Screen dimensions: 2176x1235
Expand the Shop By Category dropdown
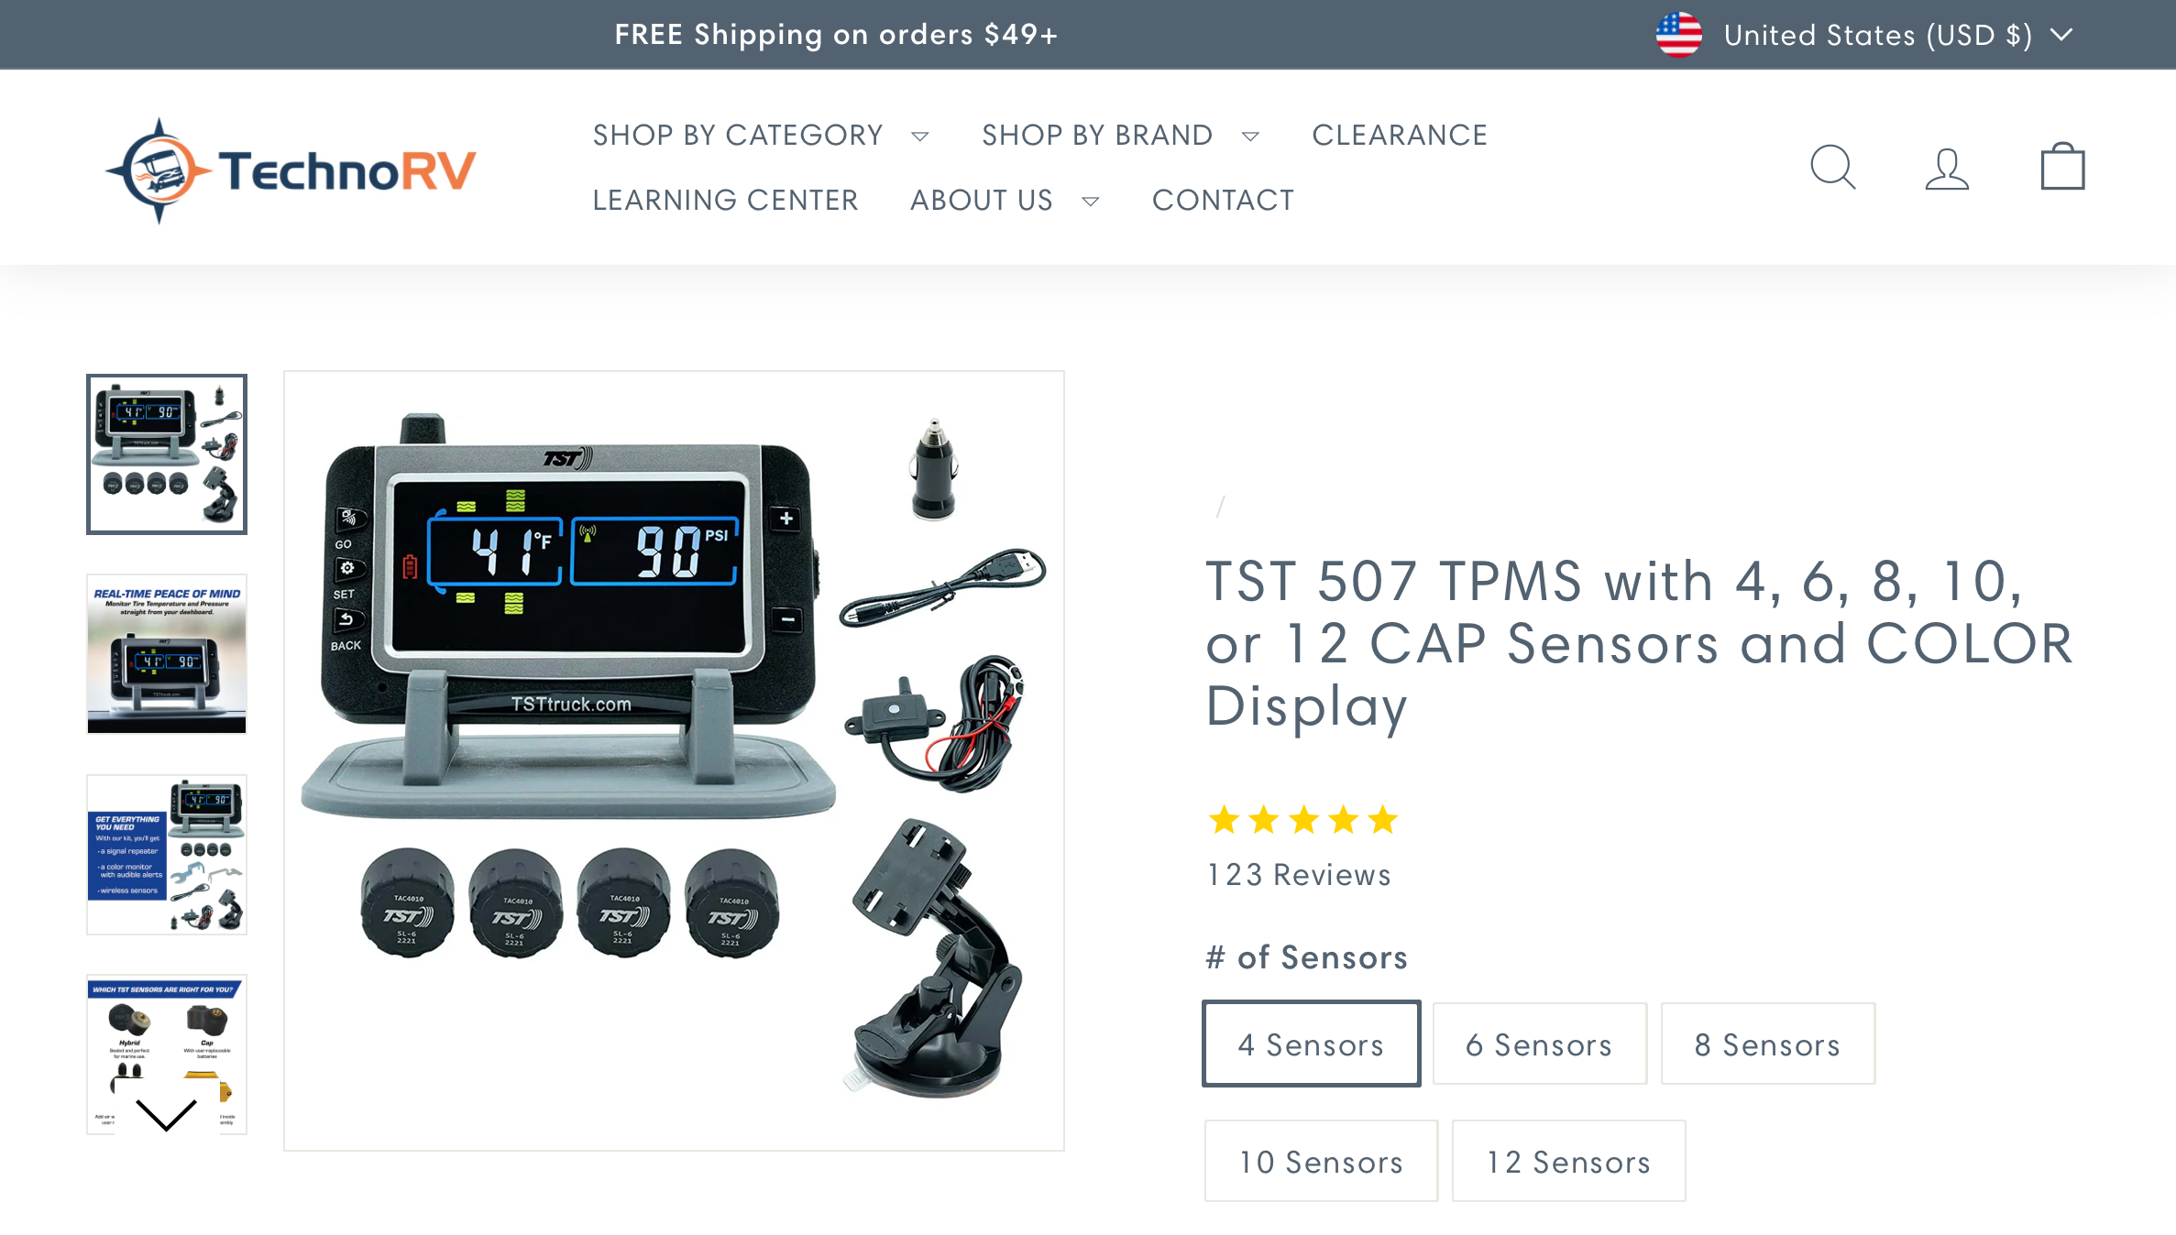761,136
